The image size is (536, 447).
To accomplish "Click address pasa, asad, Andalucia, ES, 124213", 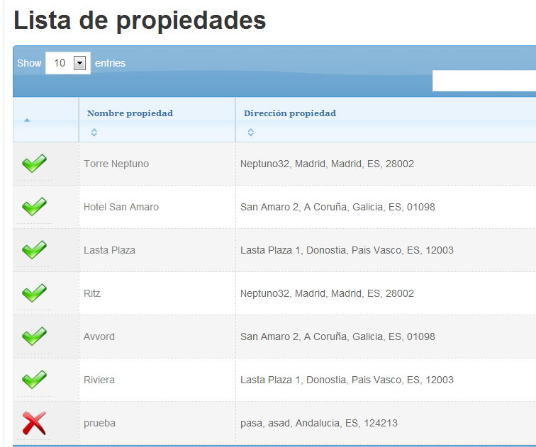I will coord(319,423).
